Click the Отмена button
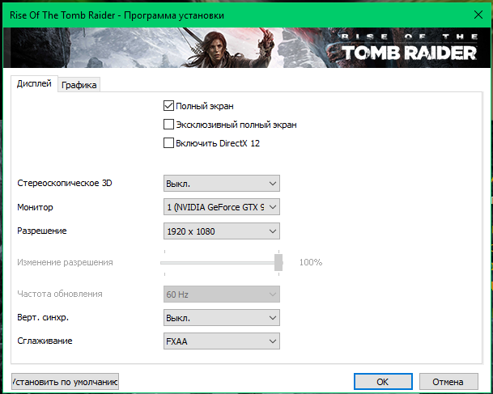The width and height of the screenshot is (493, 394). [448, 381]
